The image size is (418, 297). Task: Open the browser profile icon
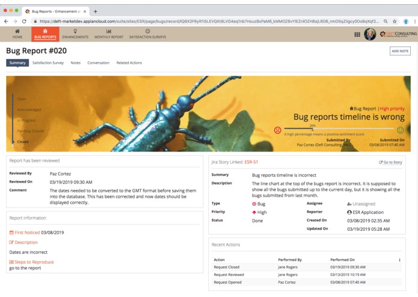point(406,22)
